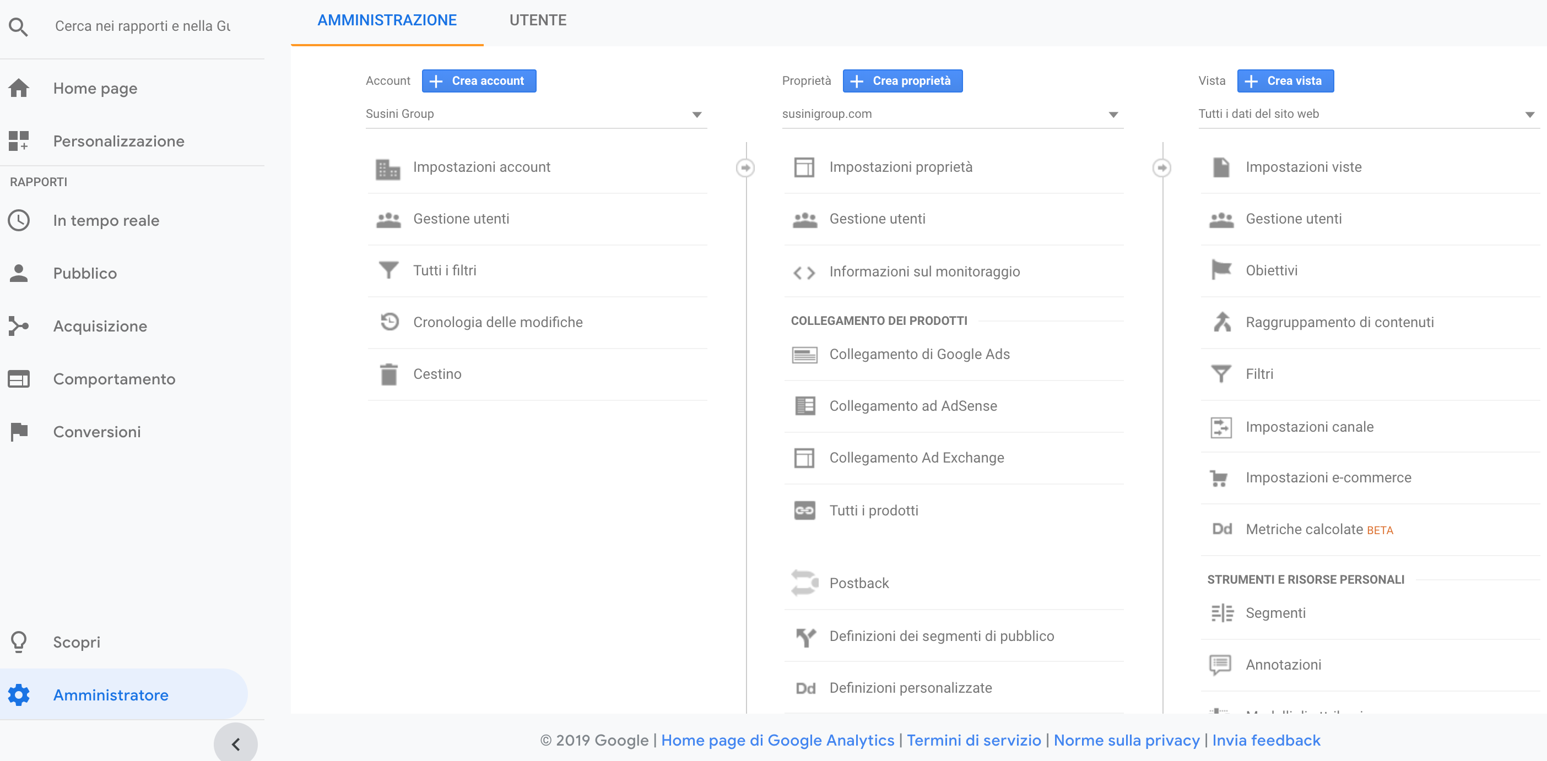Image resolution: width=1547 pixels, height=761 pixels.
Task: Click the Collegamento ad AdSense icon
Action: pos(805,406)
